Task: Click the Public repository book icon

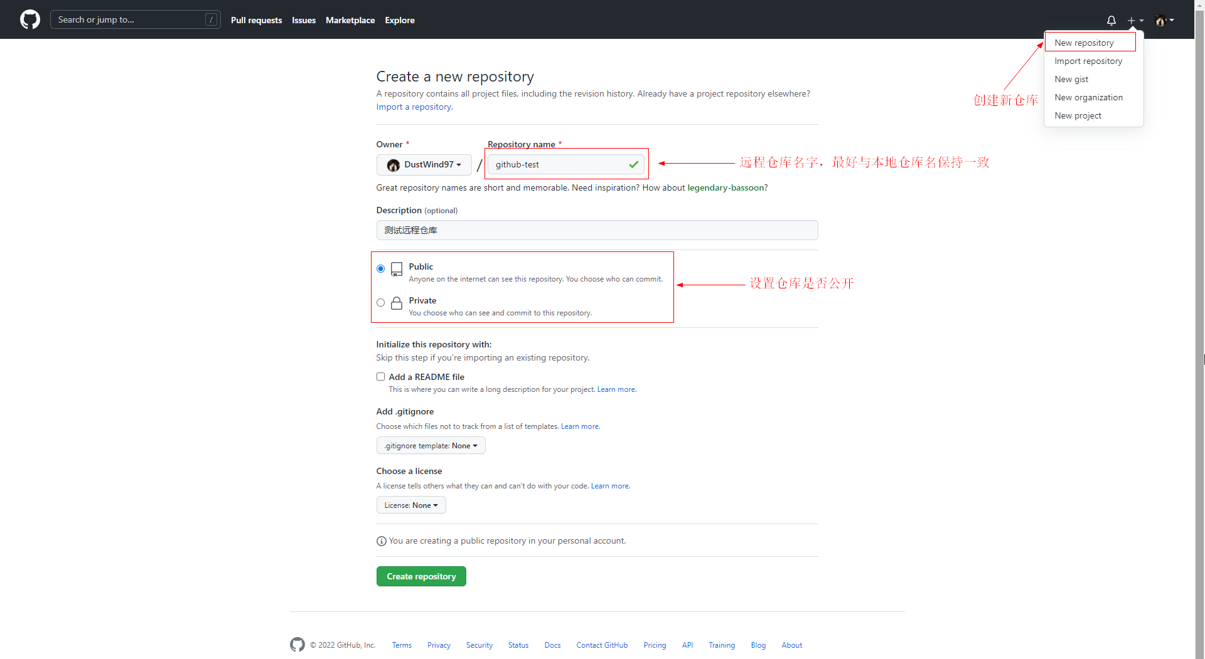Action: 397,270
